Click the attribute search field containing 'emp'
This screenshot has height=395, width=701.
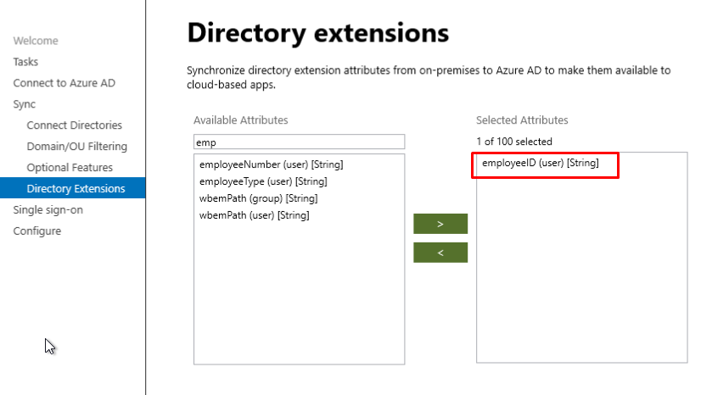point(299,142)
